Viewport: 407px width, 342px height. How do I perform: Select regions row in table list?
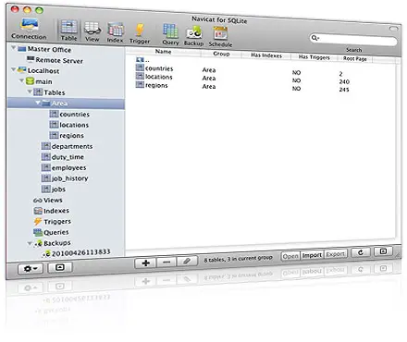pyautogui.click(x=152, y=85)
